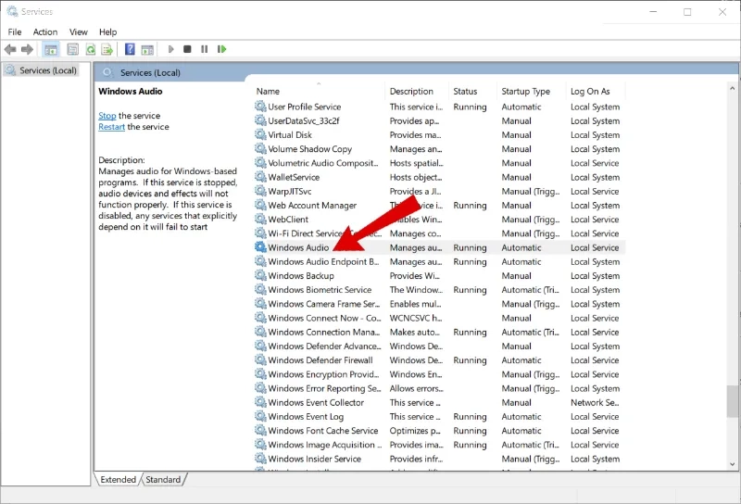This screenshot has width=741, height=504.
Task: Click the gear icon of WalletService
Action: pyautogui.click(x=260, y=176)
